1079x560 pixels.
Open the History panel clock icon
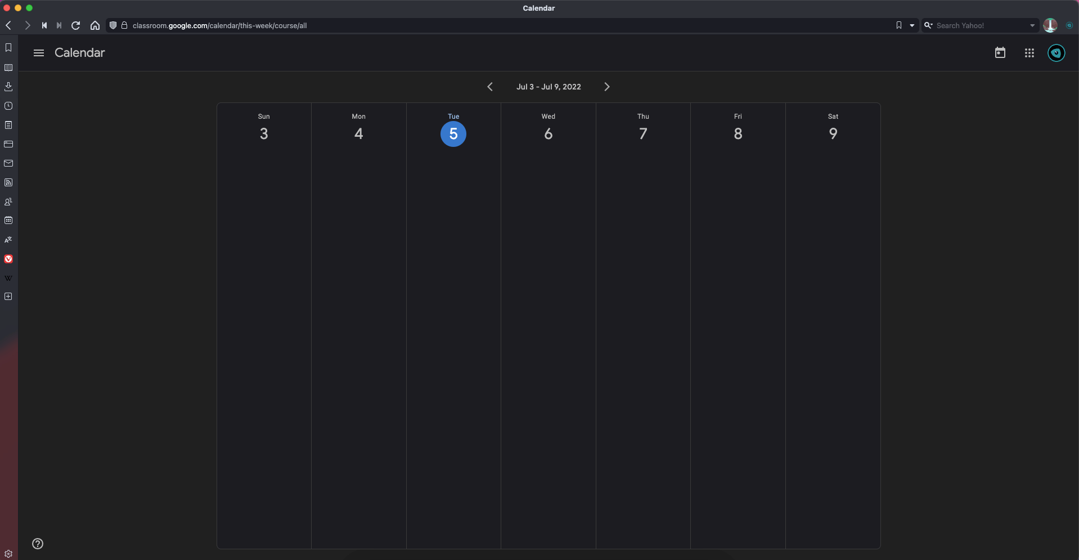click(8, 106)
